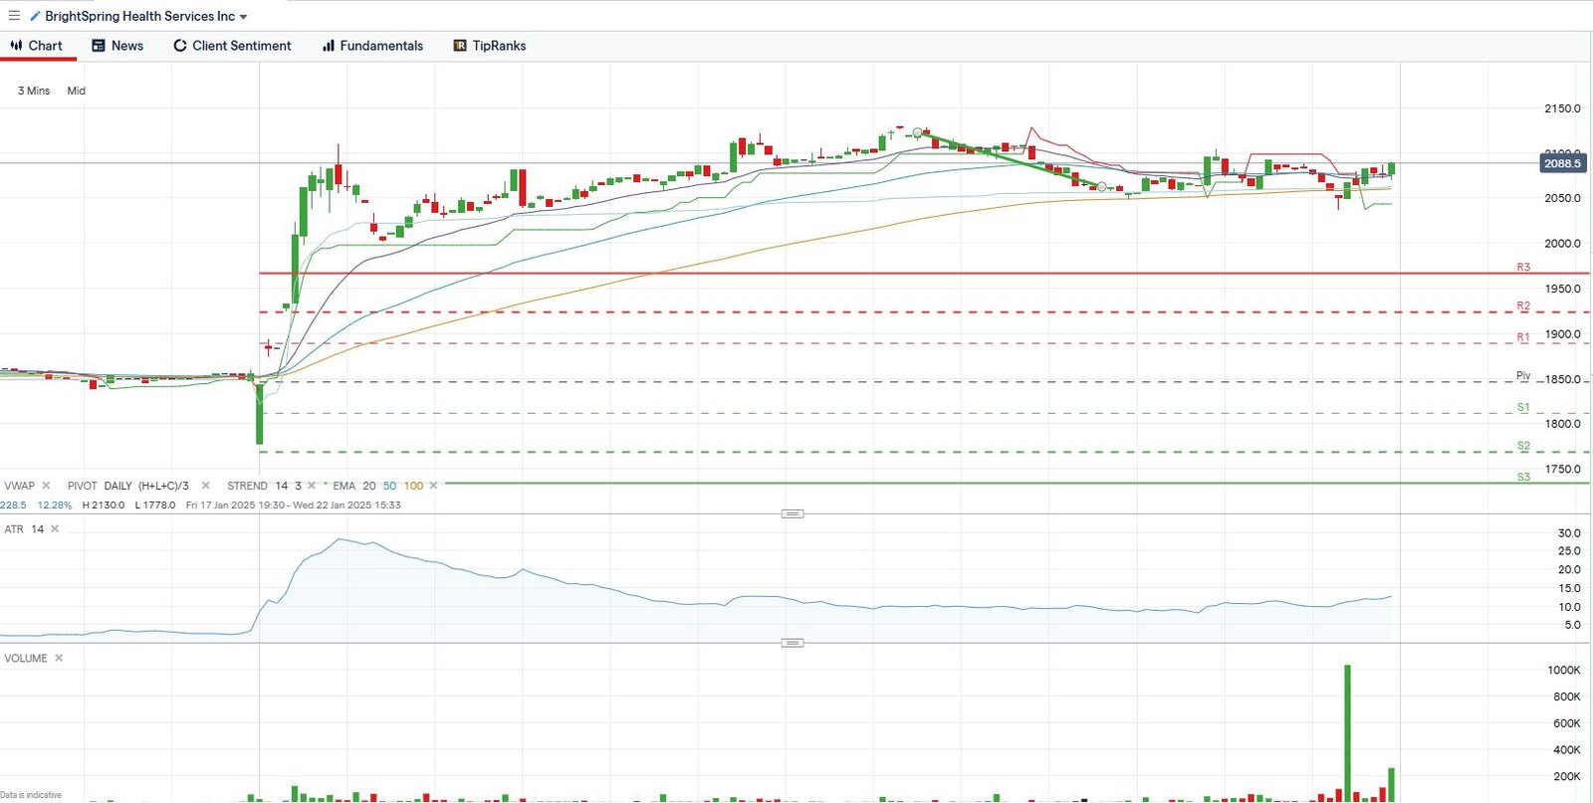Open the Client Sentiment tab
The image size is (1593, 803).
(232, 46)
